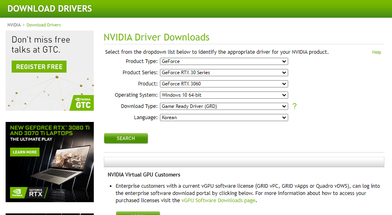The height and width of the screenshot is (215, 392).
Task: Open the vGPU Software Downloads page link
Action: pyautogui.click(x=218, y=201)
